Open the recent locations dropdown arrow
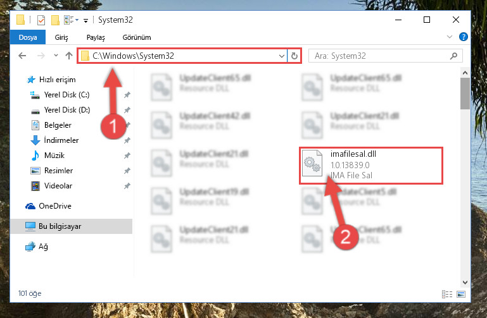 (x=56, y=56)
